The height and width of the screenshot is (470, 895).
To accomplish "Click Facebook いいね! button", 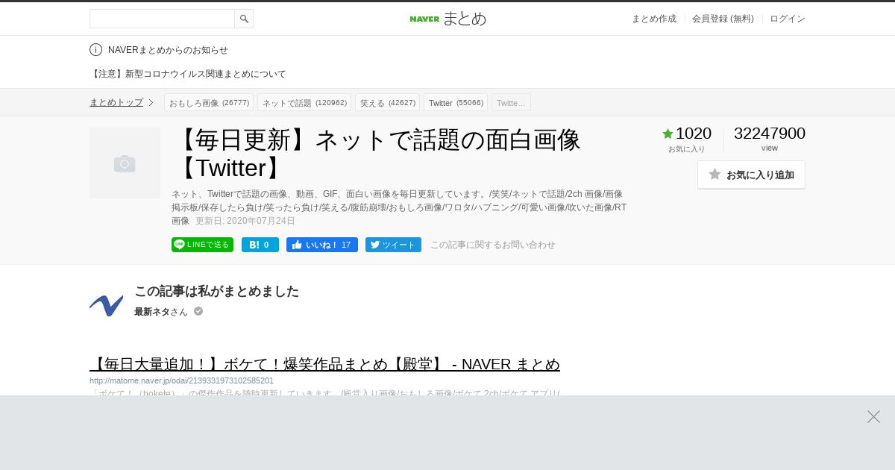I will (x=322, y=245).
